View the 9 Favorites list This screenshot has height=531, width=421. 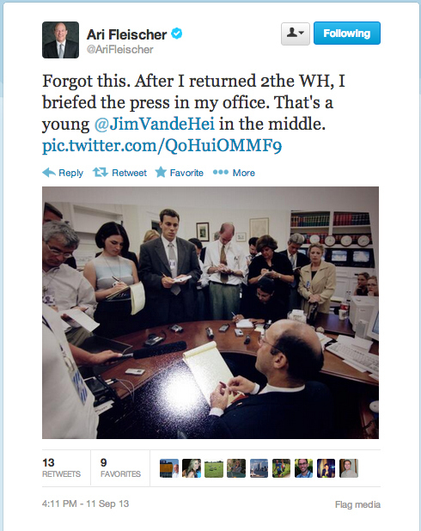click(x=120, y=467)
